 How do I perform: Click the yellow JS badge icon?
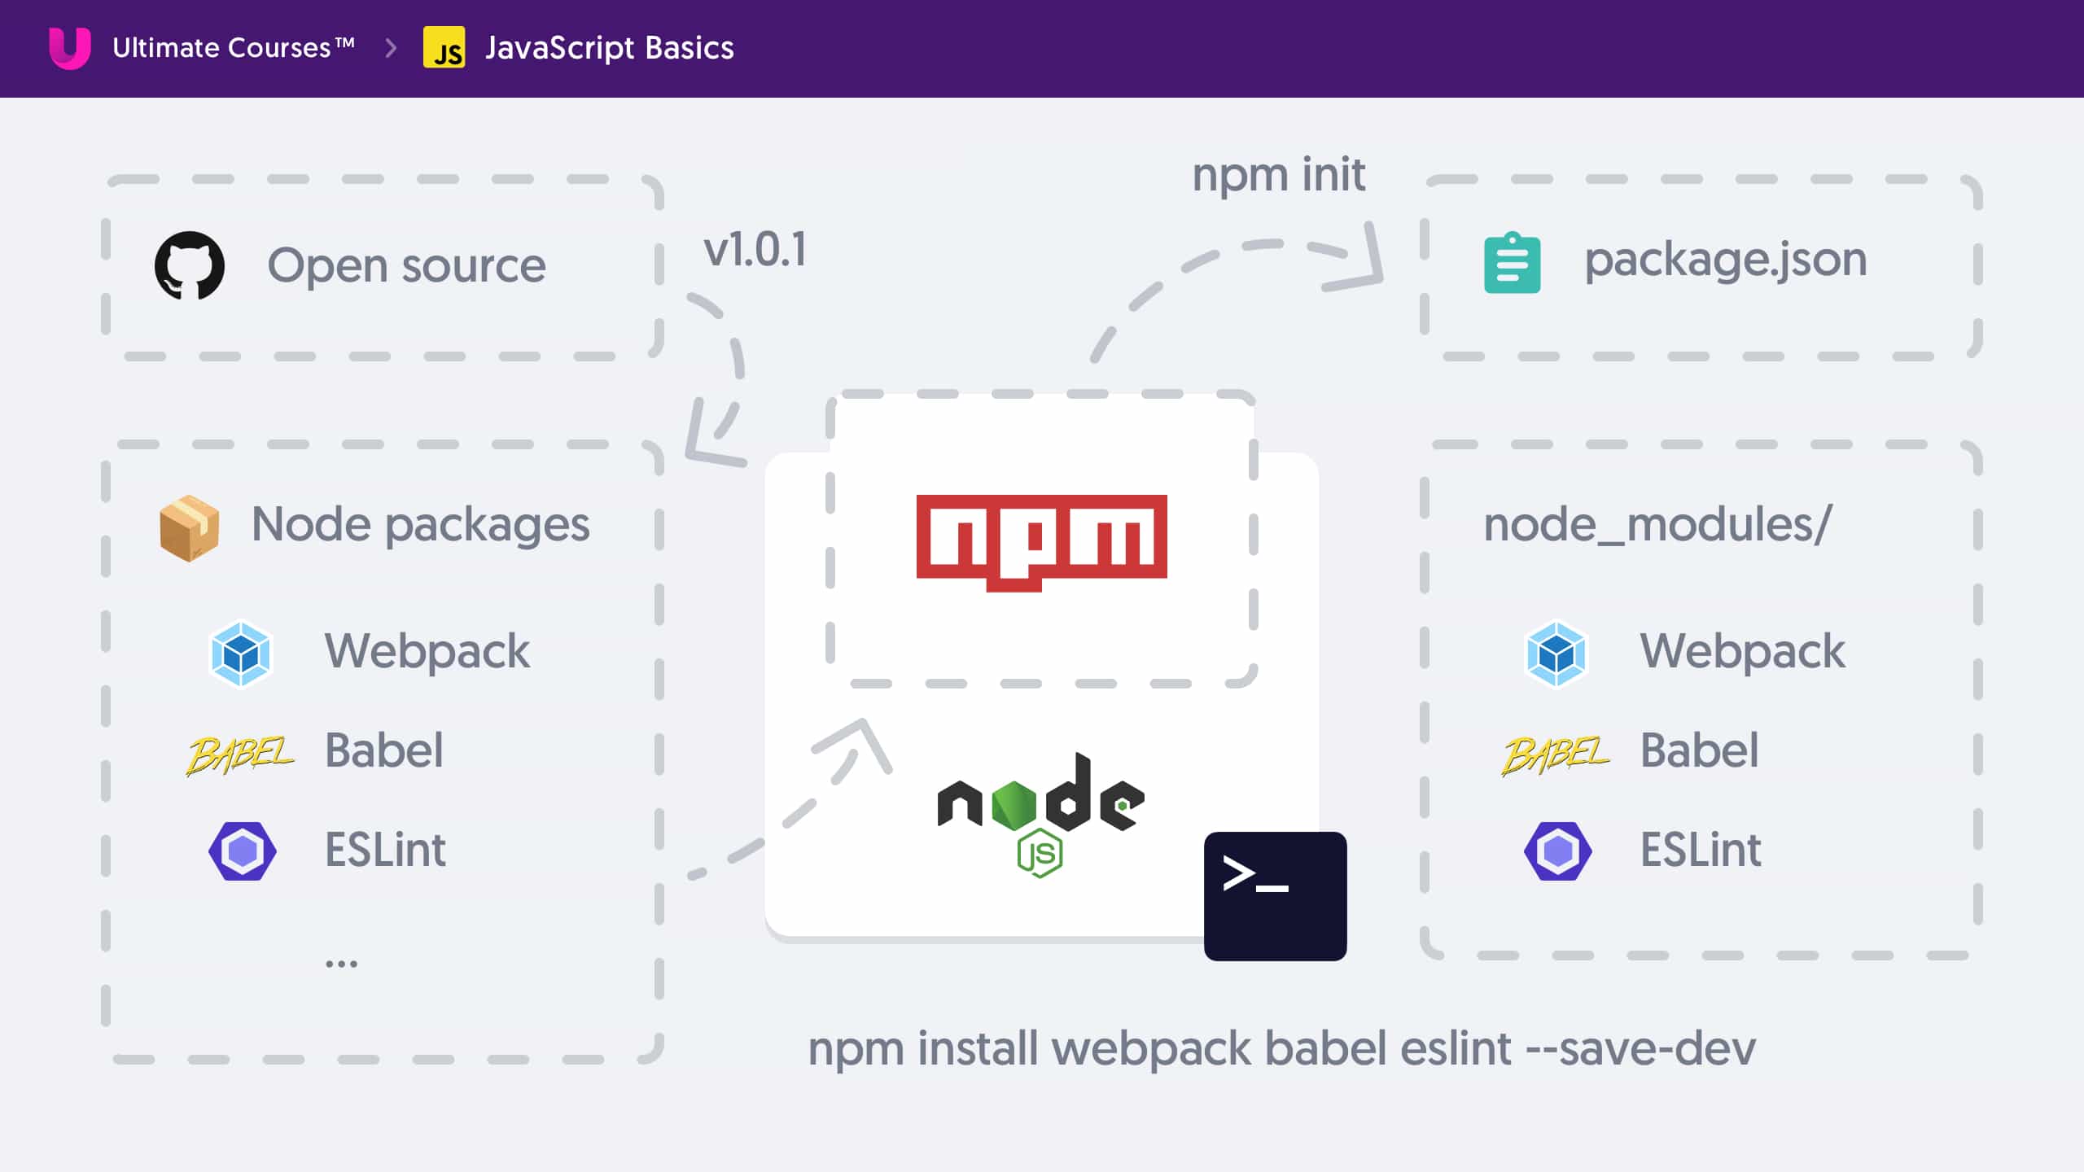coord(444,47)
